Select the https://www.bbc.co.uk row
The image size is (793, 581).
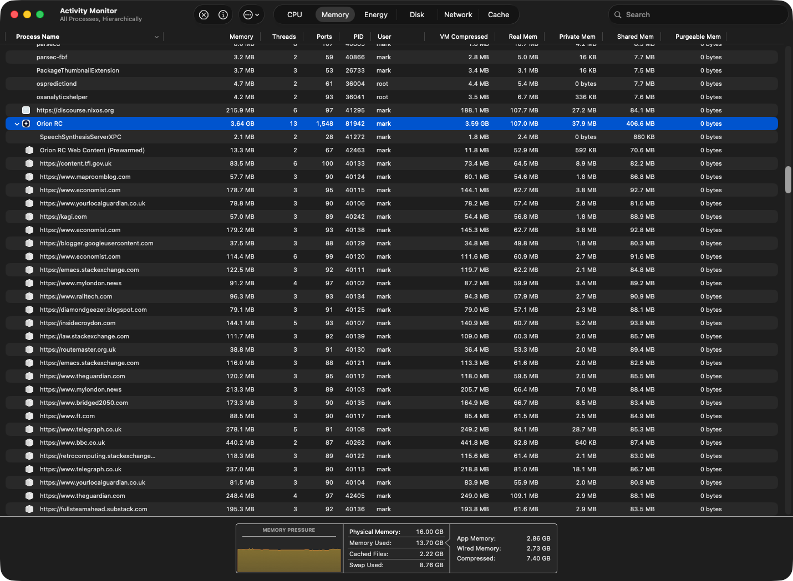coord(392,443)
